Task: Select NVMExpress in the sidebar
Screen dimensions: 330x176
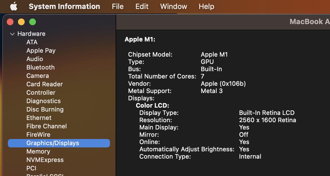Action: pyautogui.click(x=45, y=160)
